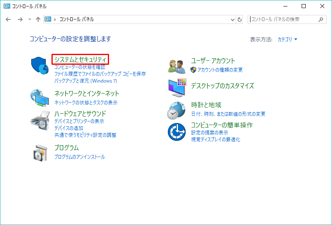Open 時計と地域 category link
The image size is (332, 225).
point(206,105)
